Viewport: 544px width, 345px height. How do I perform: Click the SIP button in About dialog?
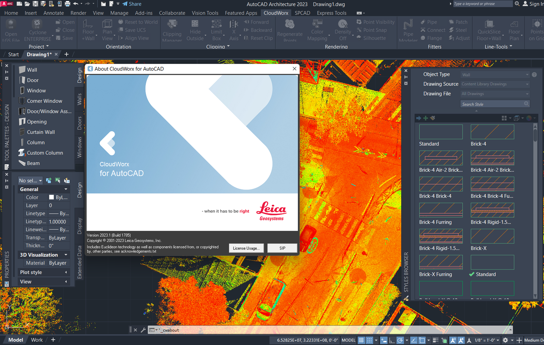pyautogui.click(x=282, y=248)
